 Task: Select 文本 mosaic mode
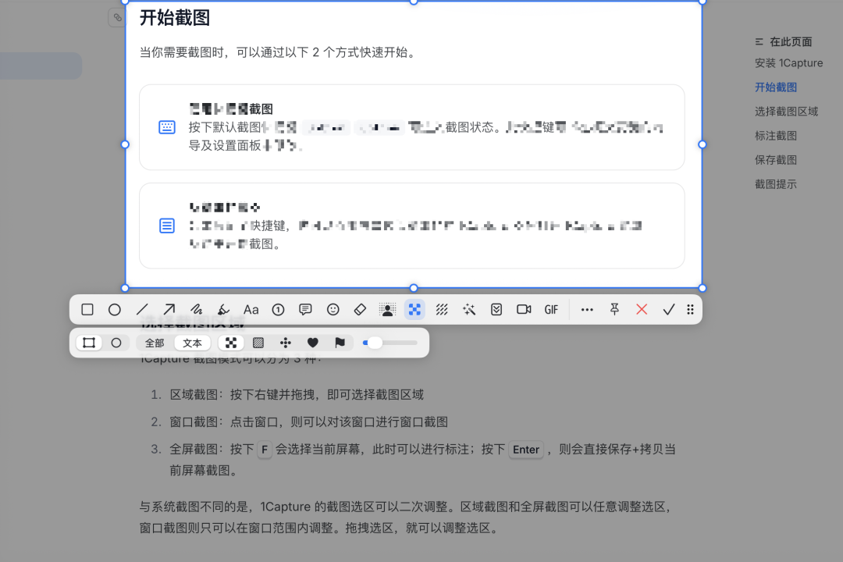[x=192, y=343]
